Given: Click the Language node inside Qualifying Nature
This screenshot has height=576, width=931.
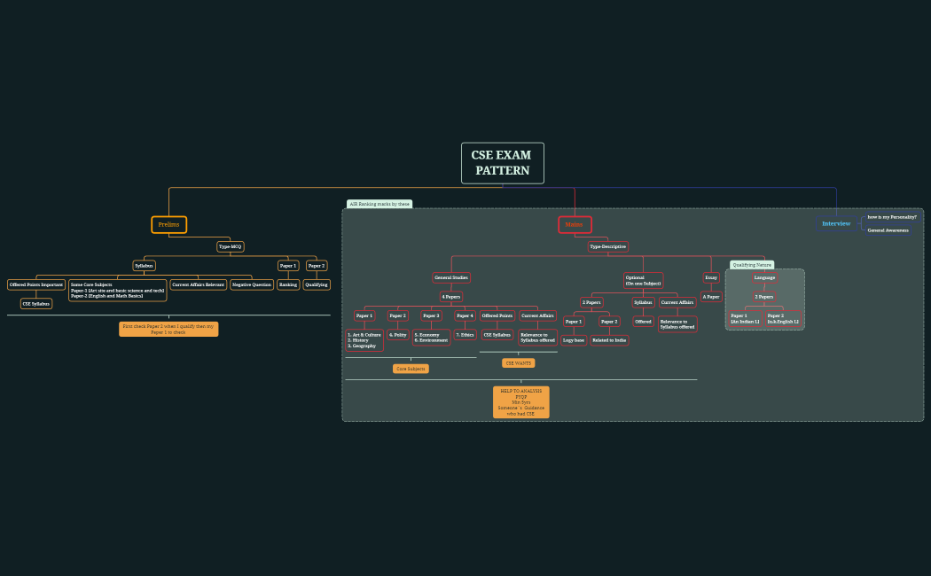Looking at the screenshot, I should (763, 277).
